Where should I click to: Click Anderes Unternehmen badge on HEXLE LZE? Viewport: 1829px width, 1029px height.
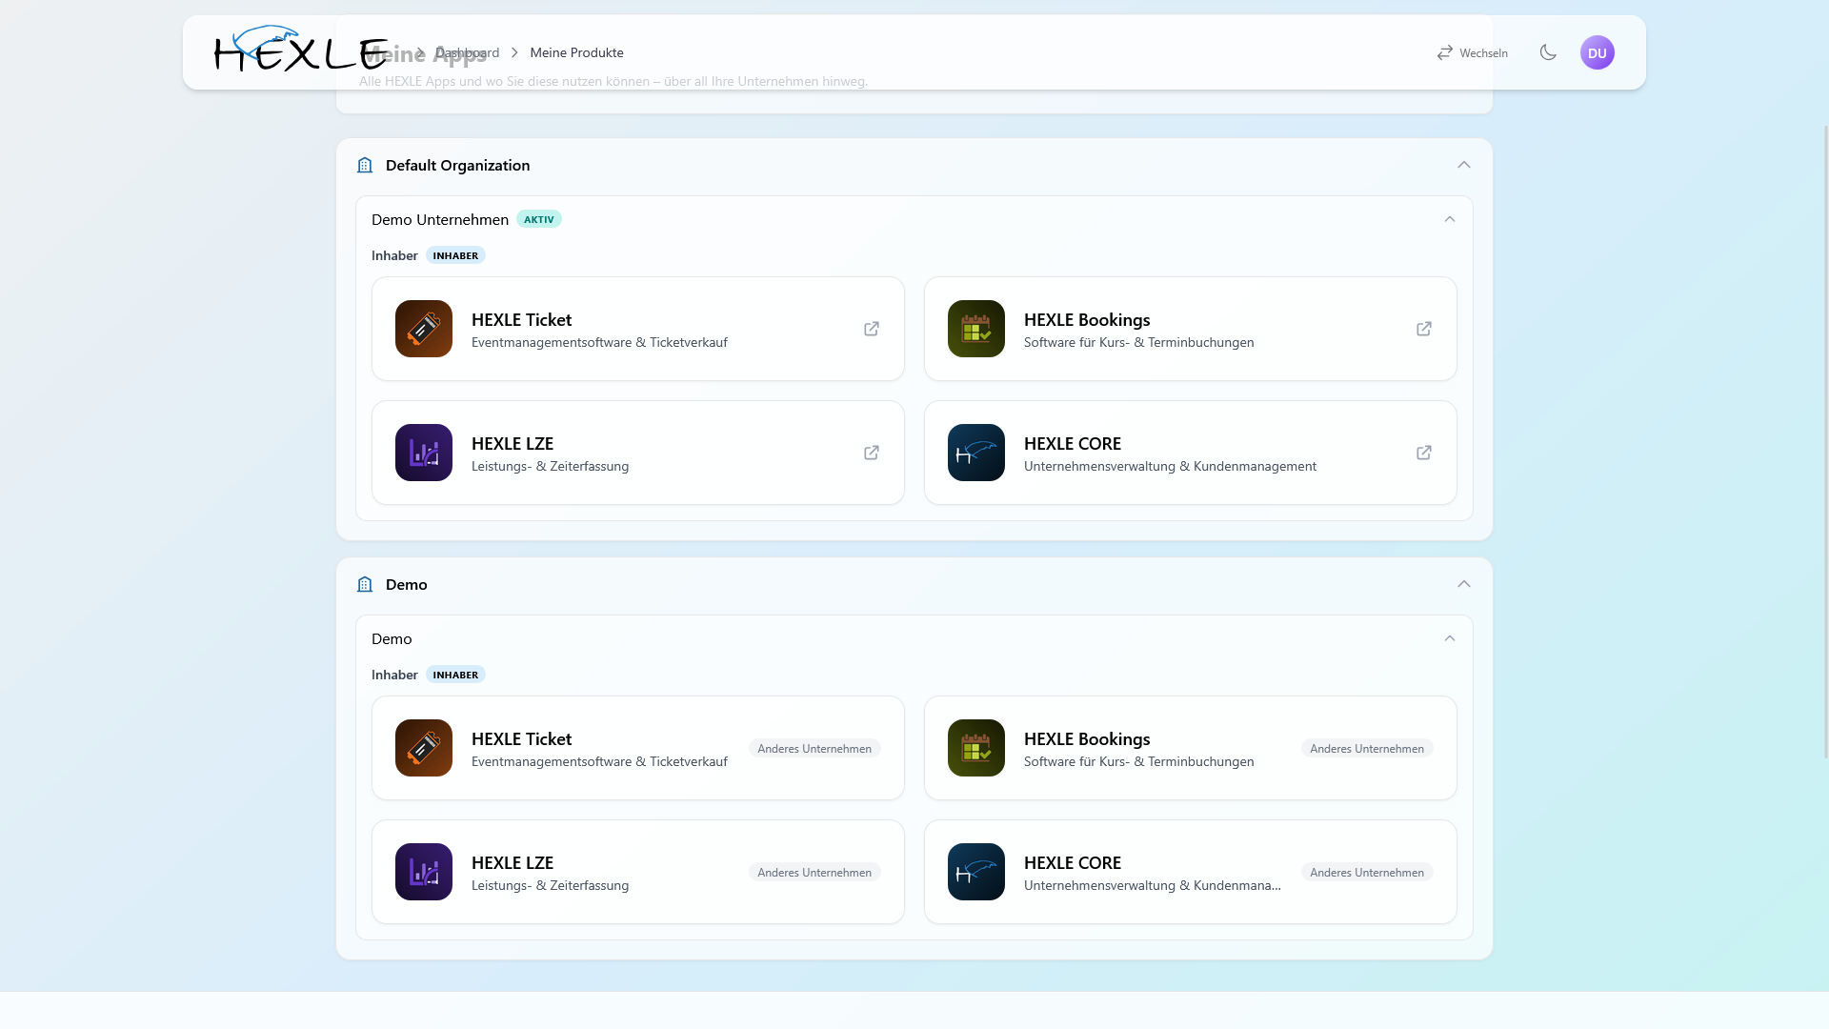(814, 872)
